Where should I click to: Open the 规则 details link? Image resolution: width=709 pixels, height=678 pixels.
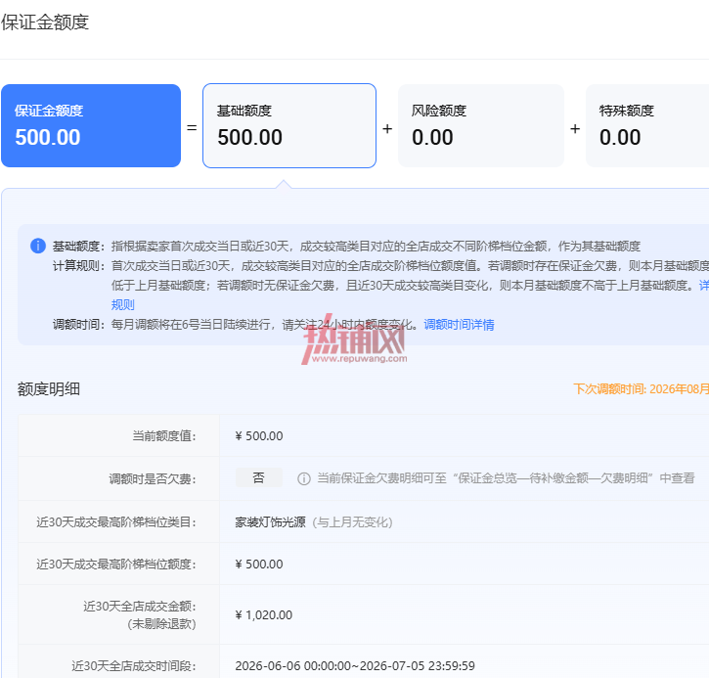pos(123,304)
